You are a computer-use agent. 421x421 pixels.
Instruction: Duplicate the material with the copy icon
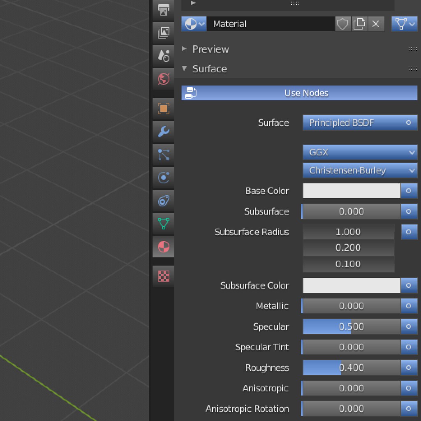click(359, 23)
